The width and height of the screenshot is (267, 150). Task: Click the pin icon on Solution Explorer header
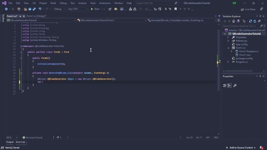260,16
